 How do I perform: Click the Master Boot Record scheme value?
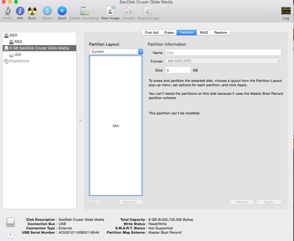(x=165, y=233)
